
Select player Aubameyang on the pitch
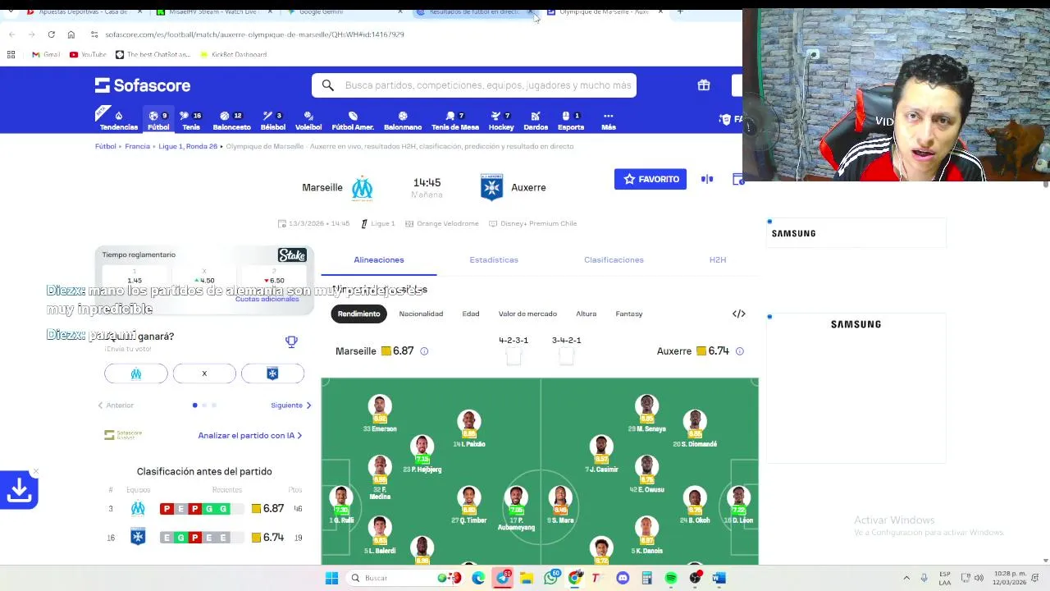click(516, 507)
